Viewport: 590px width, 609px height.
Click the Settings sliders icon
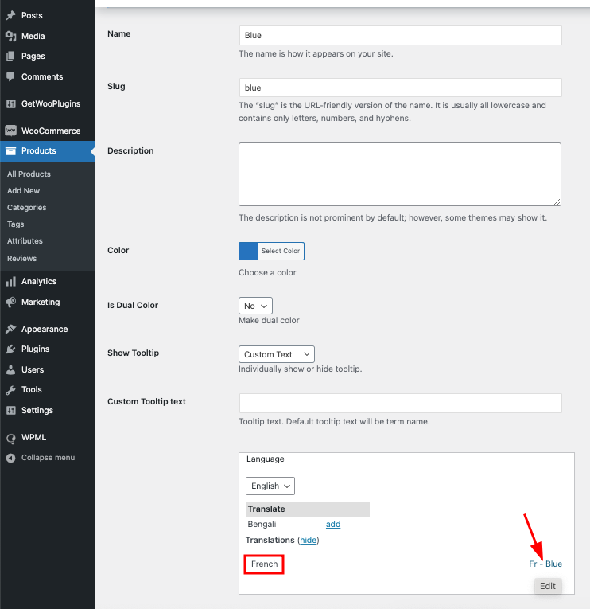coord(11,410)
